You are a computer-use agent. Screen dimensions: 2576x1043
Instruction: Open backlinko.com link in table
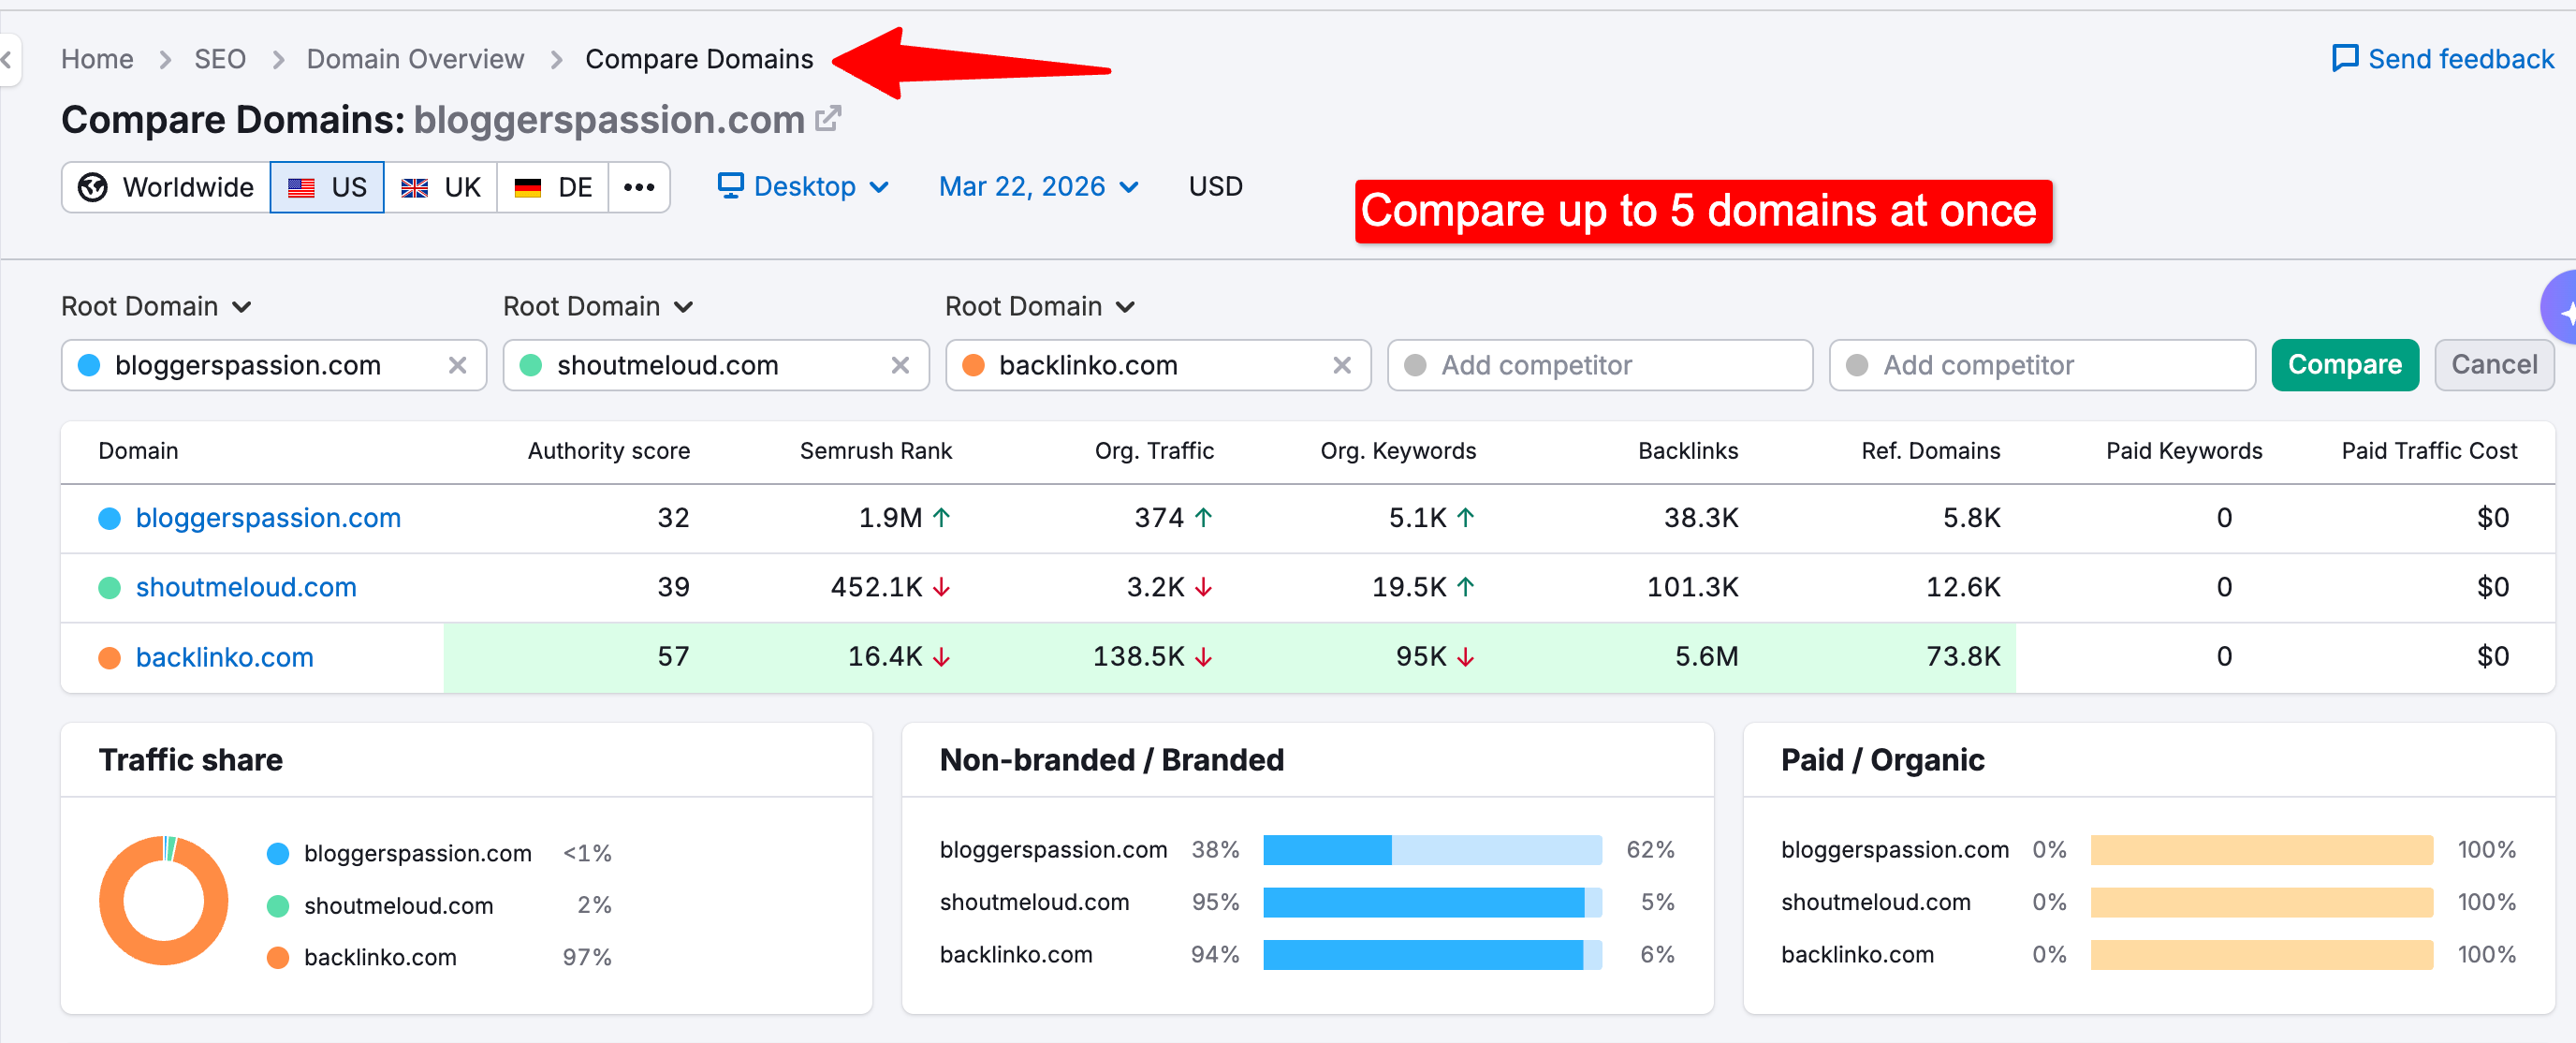point(225,657)
